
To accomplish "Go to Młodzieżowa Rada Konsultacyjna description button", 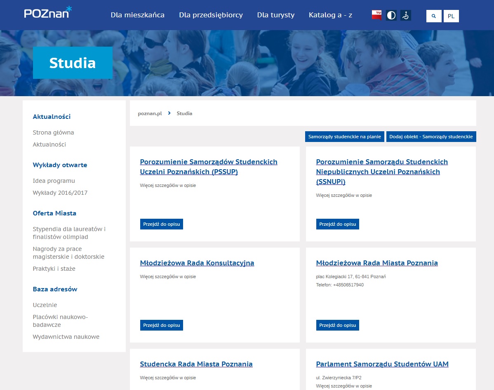I will tap(161, 325).
